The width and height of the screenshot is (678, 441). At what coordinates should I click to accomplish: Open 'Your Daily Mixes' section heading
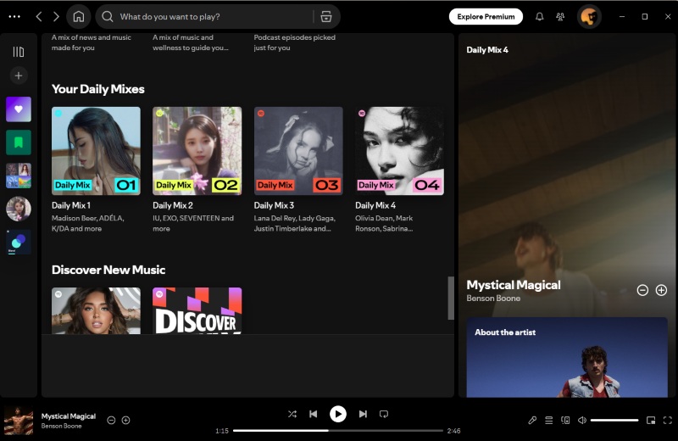click(98, 89)
